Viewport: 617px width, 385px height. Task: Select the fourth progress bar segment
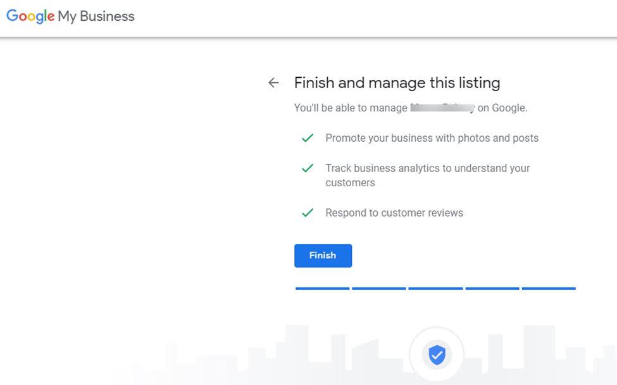click(x=492, y=289)
